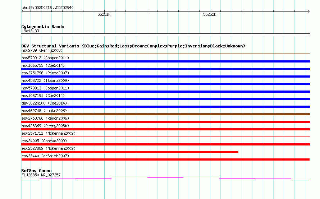Select the thick brown nsv469748 bar
This screenshot has height=199, width=320.
(x=165, y=114)
